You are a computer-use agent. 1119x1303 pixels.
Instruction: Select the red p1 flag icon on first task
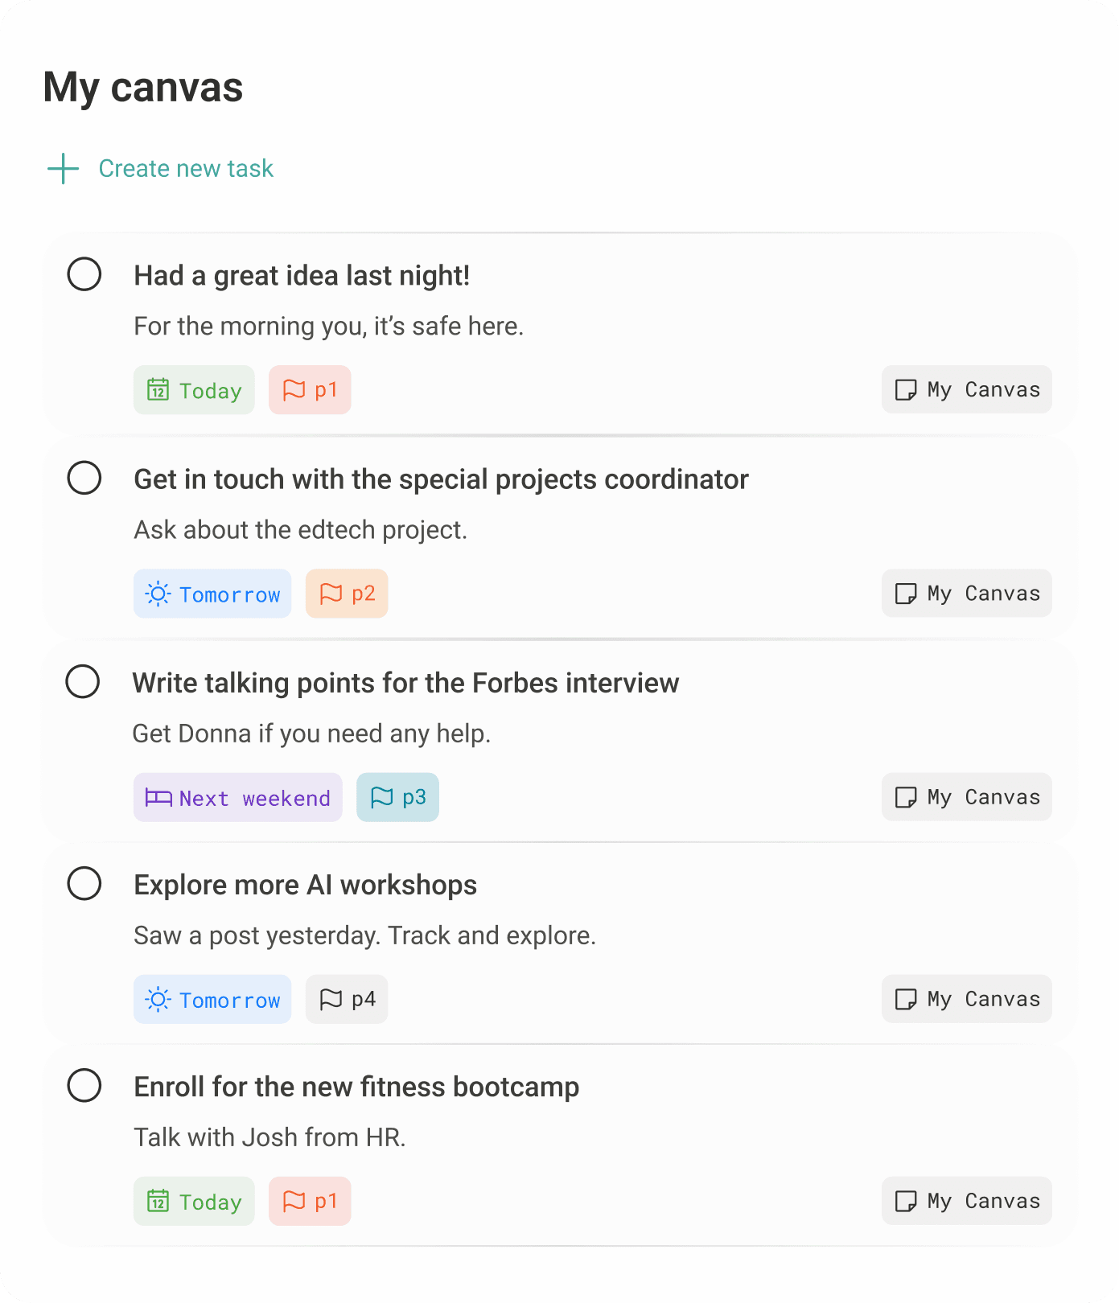point(295,388)
